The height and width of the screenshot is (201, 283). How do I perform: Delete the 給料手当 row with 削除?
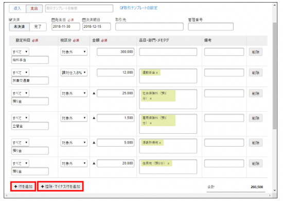[x=256, y=52]
